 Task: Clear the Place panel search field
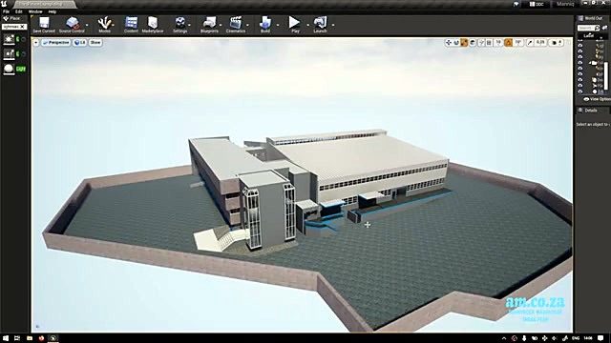(x=23, y=27)
